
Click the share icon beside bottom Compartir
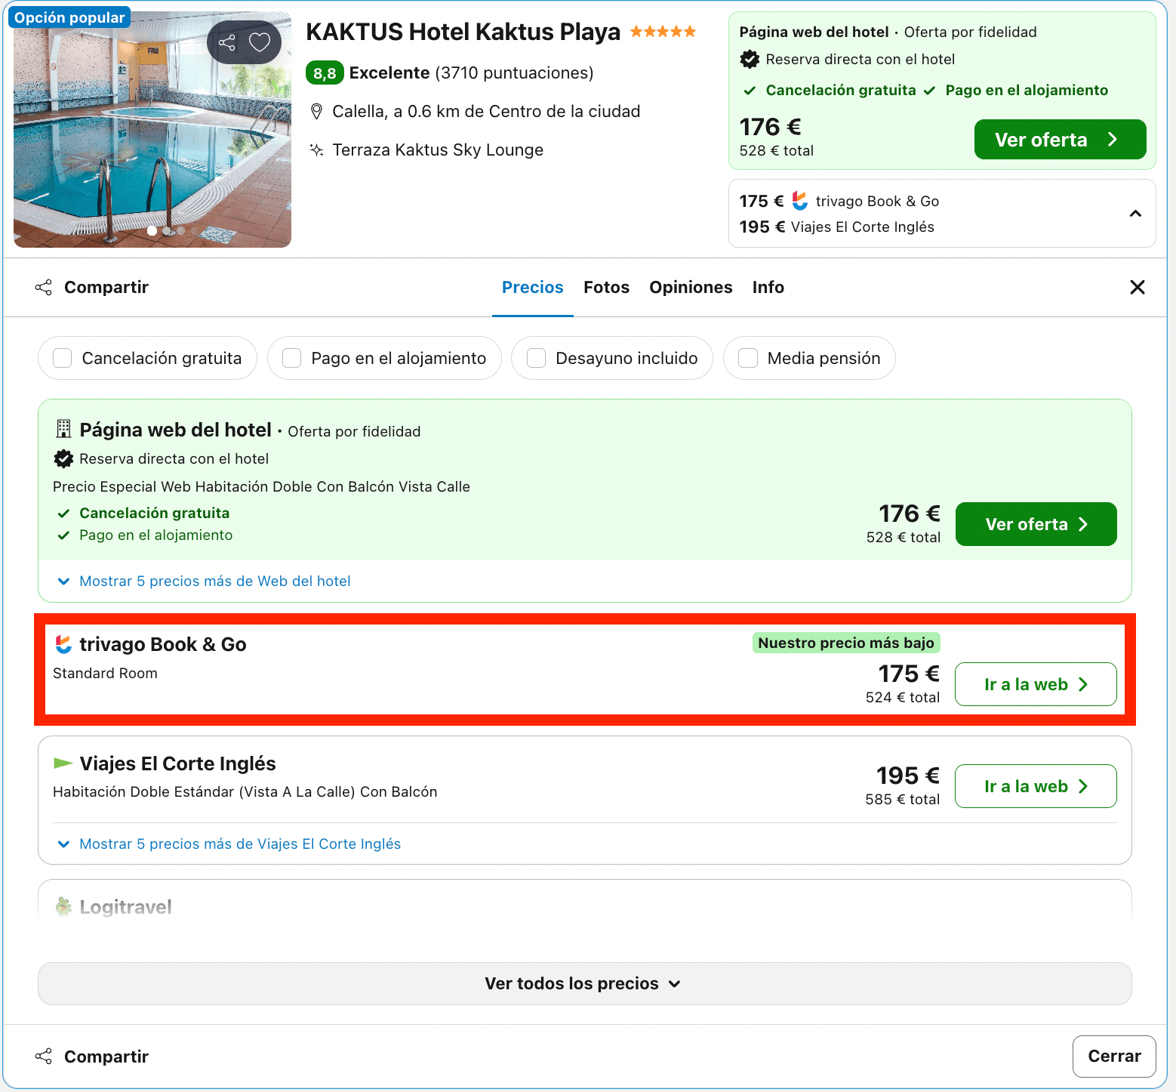44,1056
